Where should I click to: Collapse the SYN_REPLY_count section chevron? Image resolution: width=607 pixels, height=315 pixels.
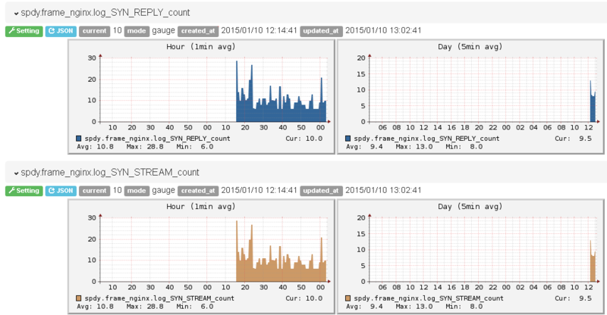coord(16,14)
